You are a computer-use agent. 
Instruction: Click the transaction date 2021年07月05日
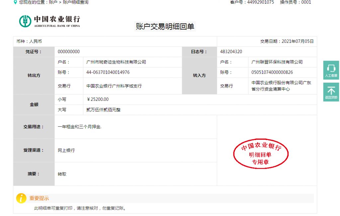click(x=297, y=41)
